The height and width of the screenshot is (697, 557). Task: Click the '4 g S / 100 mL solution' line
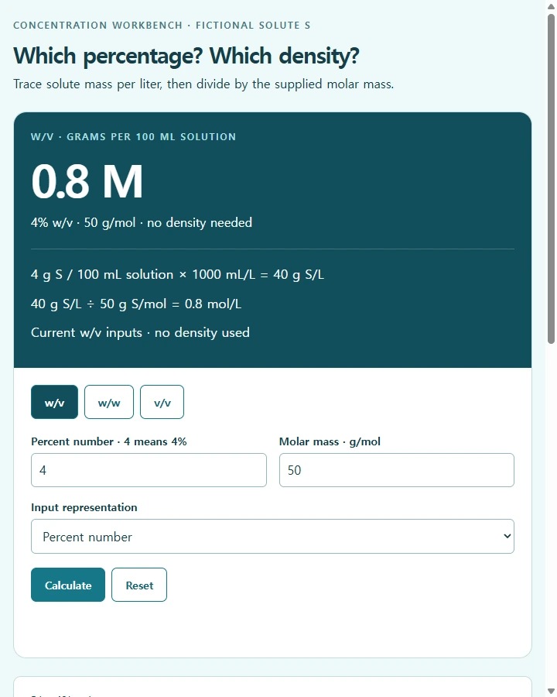[x=177, y=274]
